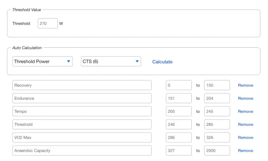Click Anaerobic Capacity lower bound showing 327
Screen dimensions: 268x161
coord(179,151)
